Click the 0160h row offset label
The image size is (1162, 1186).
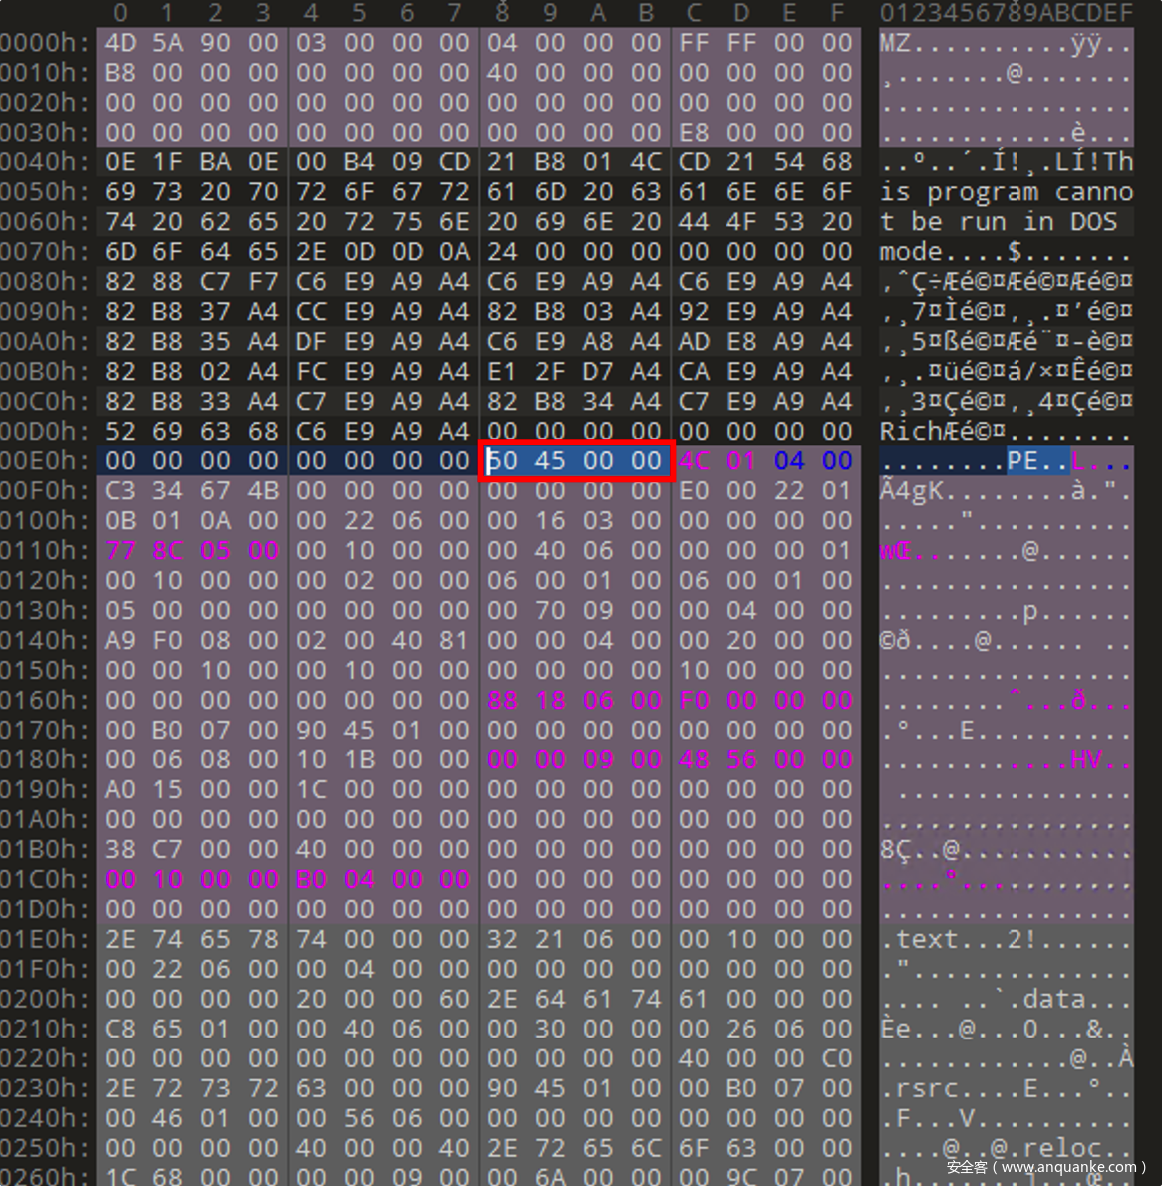coord(46,701)
